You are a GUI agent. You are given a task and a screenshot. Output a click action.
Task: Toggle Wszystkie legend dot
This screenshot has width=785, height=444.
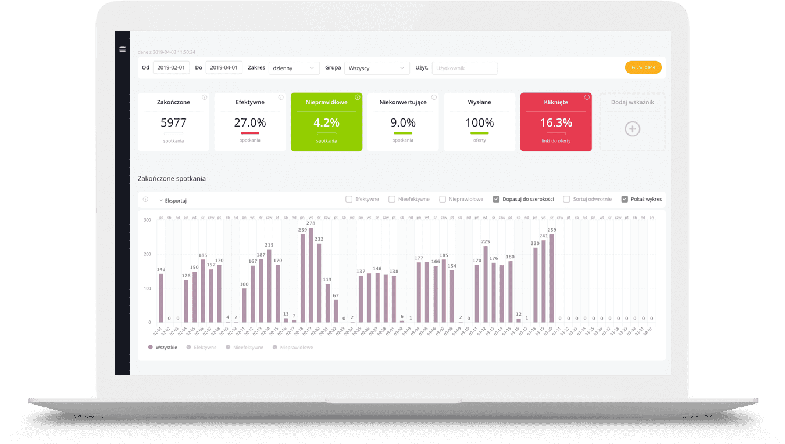click(150, 348)
